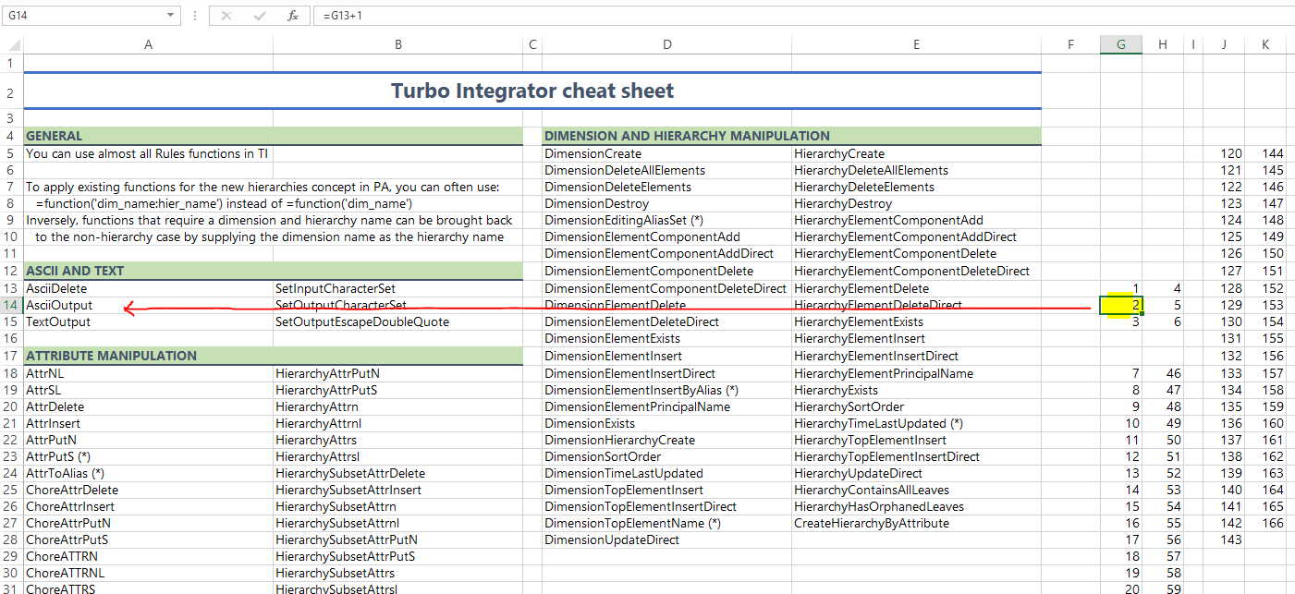This screenshot has width=1295, height=594.
Task: Select the HierarchyElementExists cell
Action: (x=916, y=321)
